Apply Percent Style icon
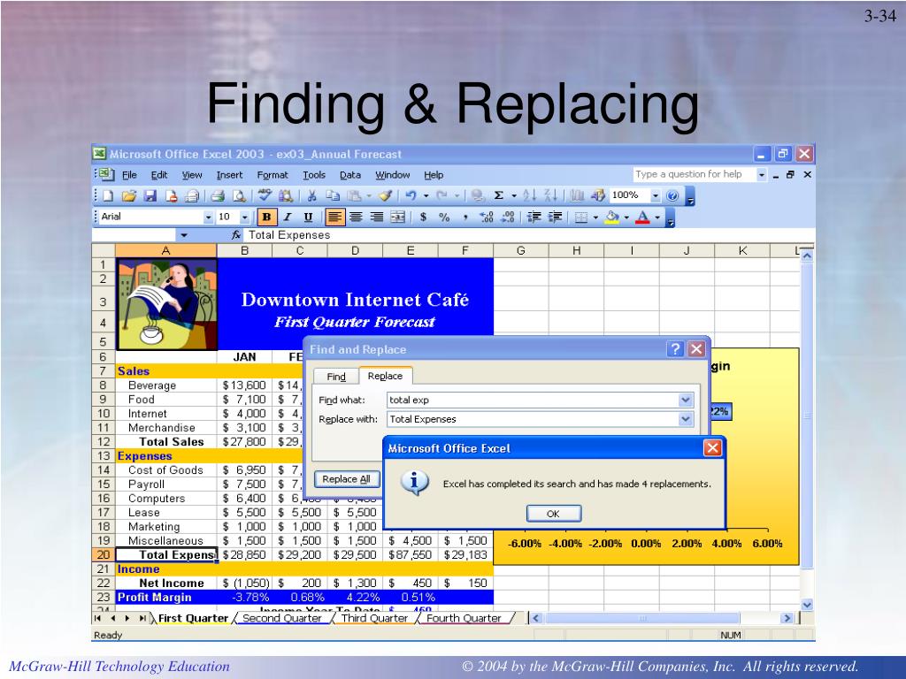The height and width of the screenshot is (679, 906). coord(444,217)
